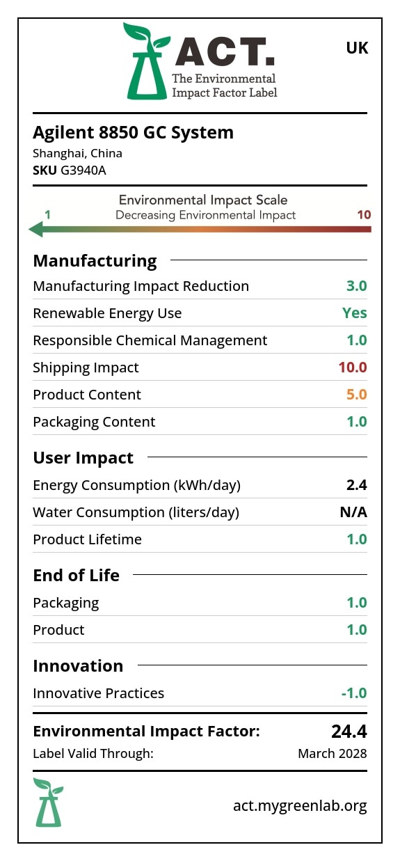Viewport: 400px width, 861px height.
Task: Select the Shipping Impact row
Action: click(200, 368)
